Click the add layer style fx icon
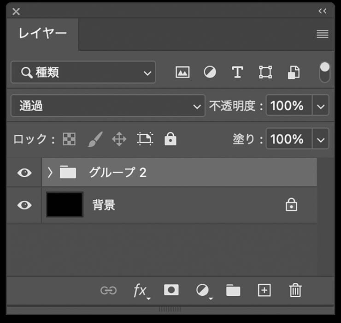 [140, 290]
